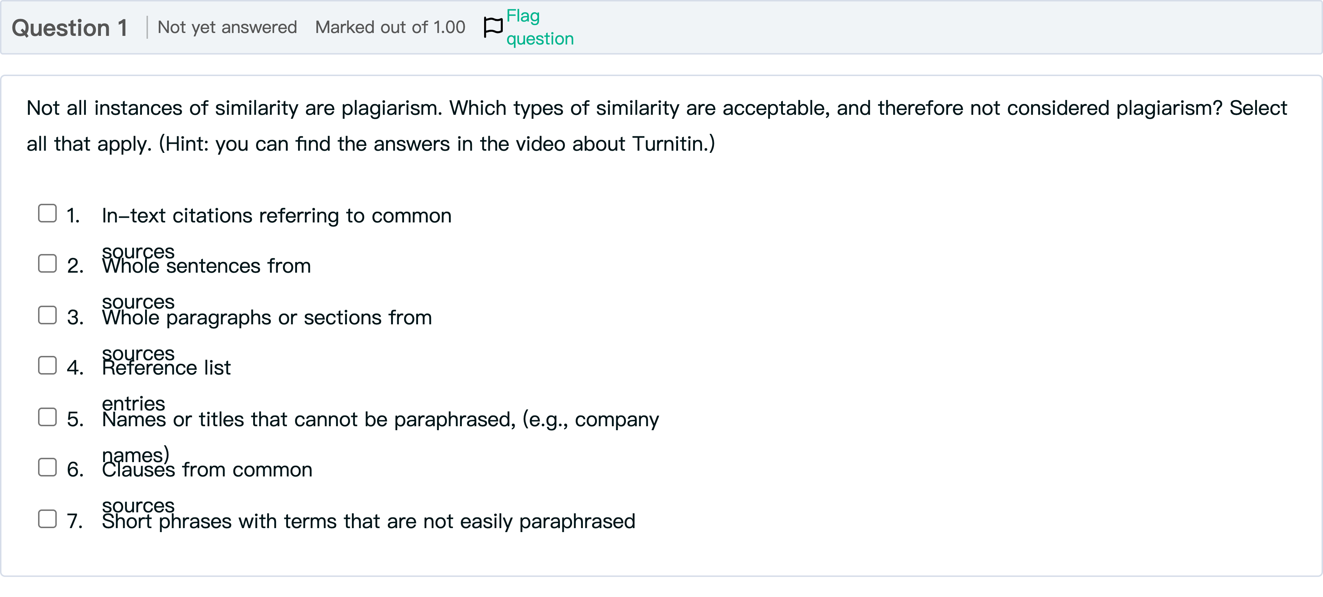
Task: Open the Flag question link
Action: click(x=539, y=27)
